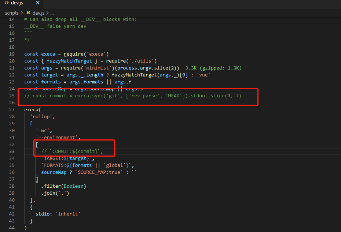The height and width of the screenshot is (232, 341).
Task: Click the 'rollup' argument string on line 28
Action: [41, 116]
